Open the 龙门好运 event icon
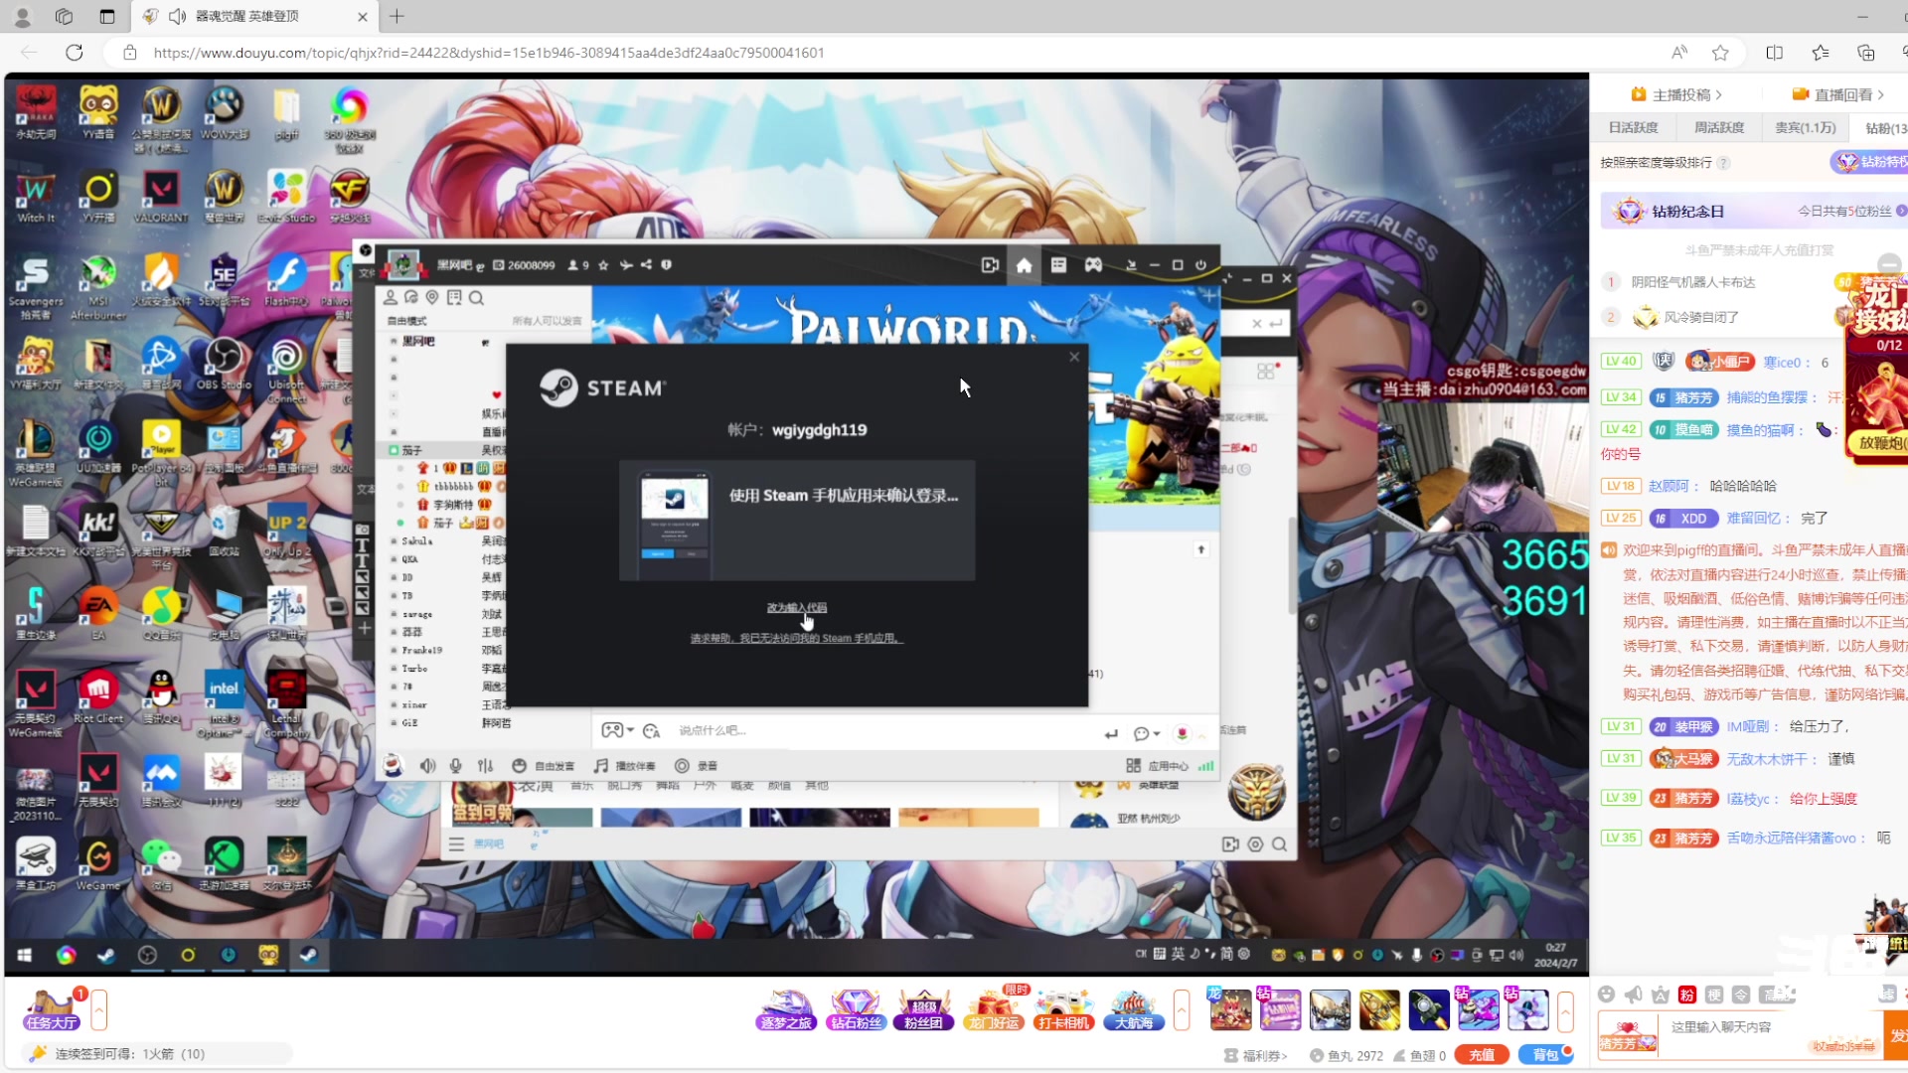1908x1073 pixels. click(994, 1010)
